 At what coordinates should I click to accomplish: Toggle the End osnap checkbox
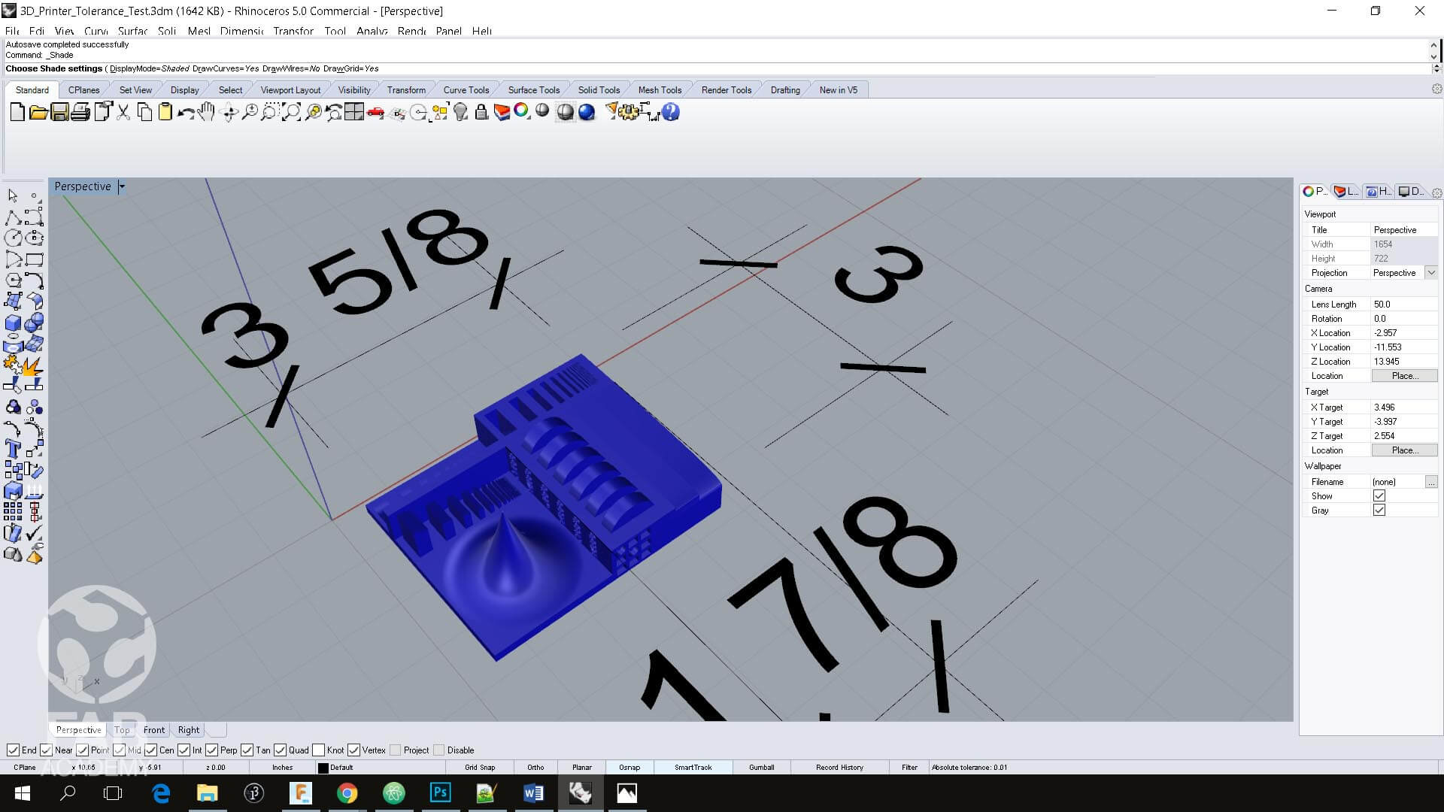13,750
